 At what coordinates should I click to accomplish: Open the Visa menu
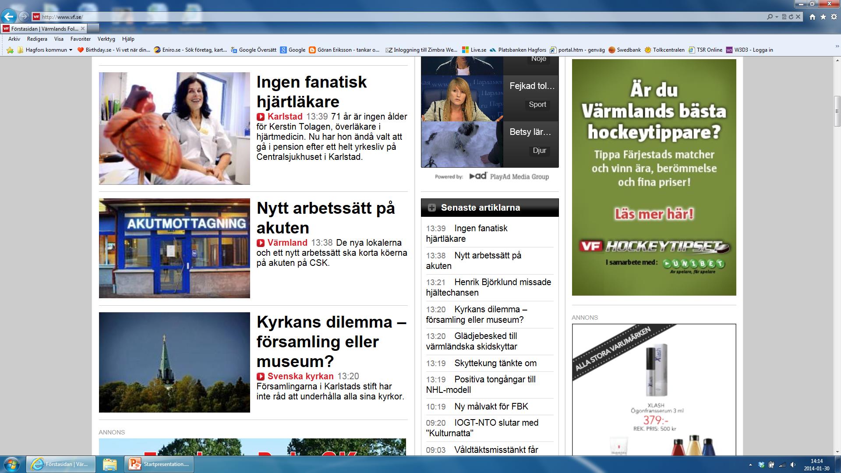59,39
